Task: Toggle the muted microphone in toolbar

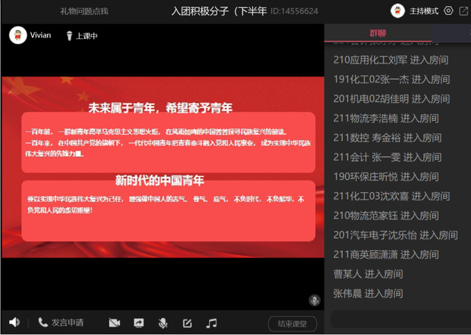Action: point(163,322)
